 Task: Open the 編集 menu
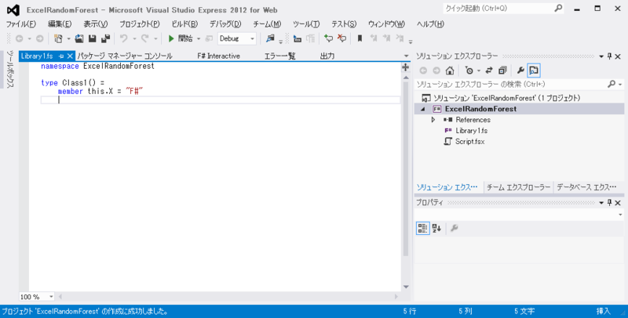pyautogui.click(x=60, y=24)
